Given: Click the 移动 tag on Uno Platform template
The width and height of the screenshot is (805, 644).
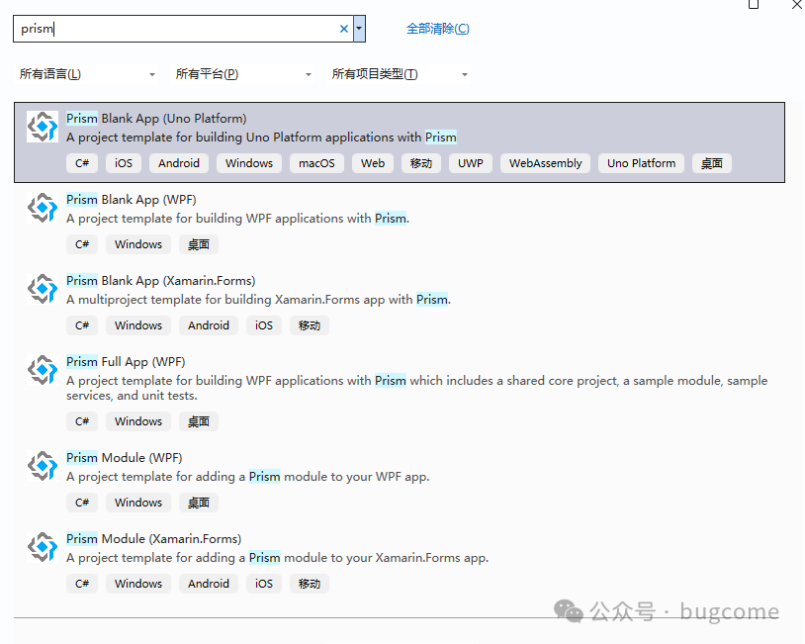Looking at the screenshot, I should click(x=421, y=163).
